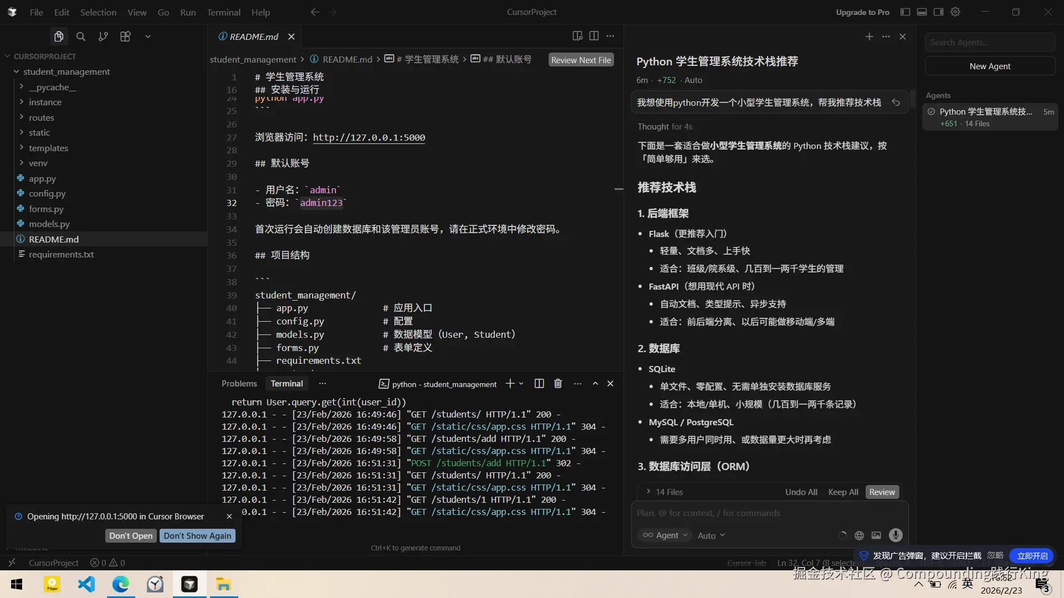Kill terminal with the trash icon
This screenshot has width=1064, height=598.
pos(558,384)
